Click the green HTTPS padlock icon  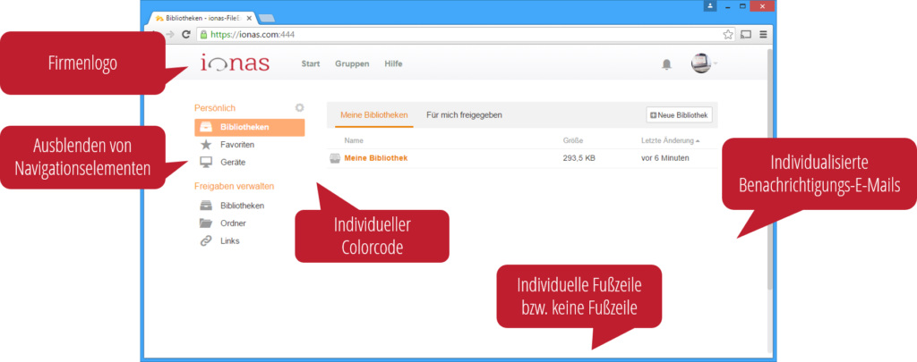(203, 35)
